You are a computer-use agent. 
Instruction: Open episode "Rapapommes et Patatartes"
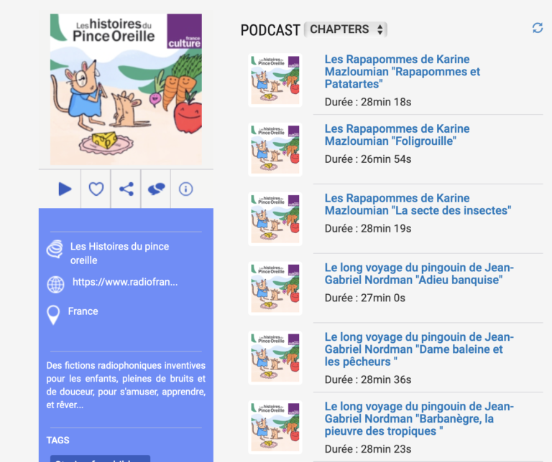coord(402,72)
